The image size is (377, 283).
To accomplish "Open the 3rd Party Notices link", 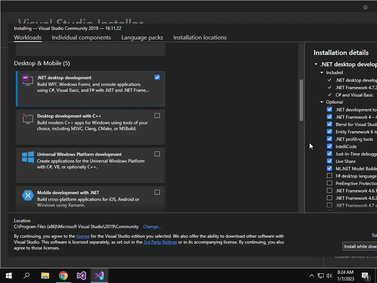I will [160, 242].
